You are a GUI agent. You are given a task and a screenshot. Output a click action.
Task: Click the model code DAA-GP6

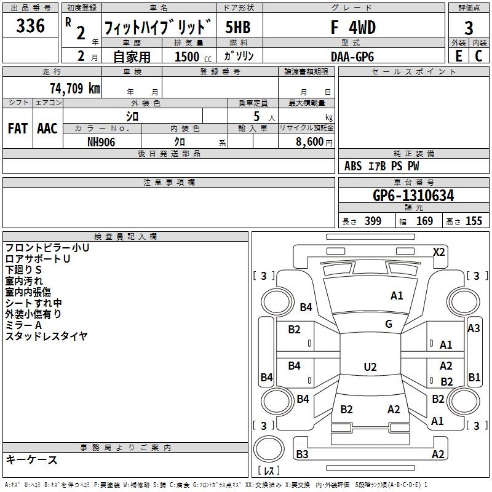(352, 57)
